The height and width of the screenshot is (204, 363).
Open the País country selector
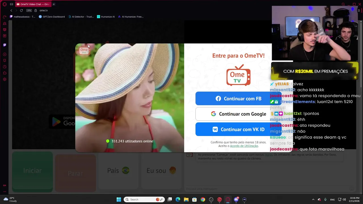(118, 171)
